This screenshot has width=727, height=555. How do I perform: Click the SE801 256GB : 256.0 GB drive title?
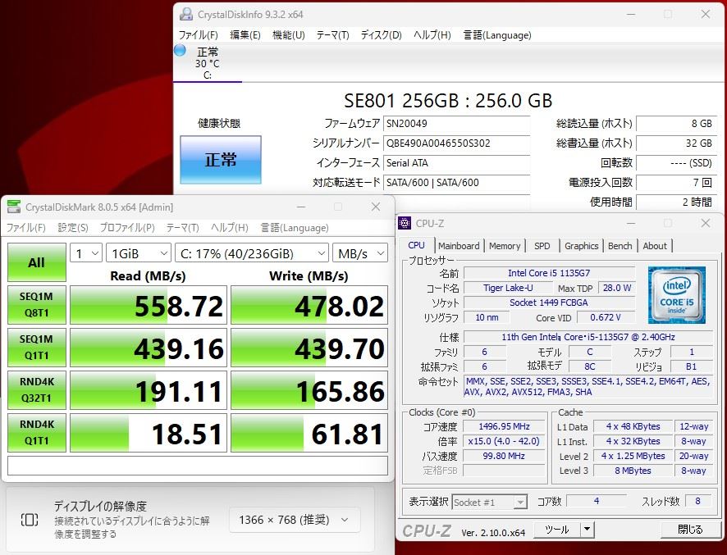pos(448,101)
